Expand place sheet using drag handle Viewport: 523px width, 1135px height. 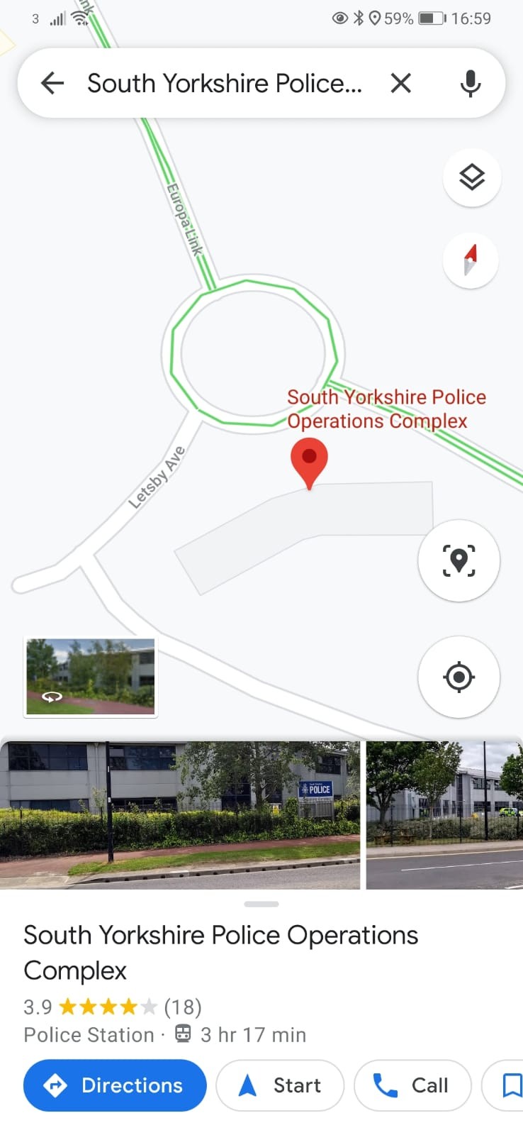pos(261,904)
